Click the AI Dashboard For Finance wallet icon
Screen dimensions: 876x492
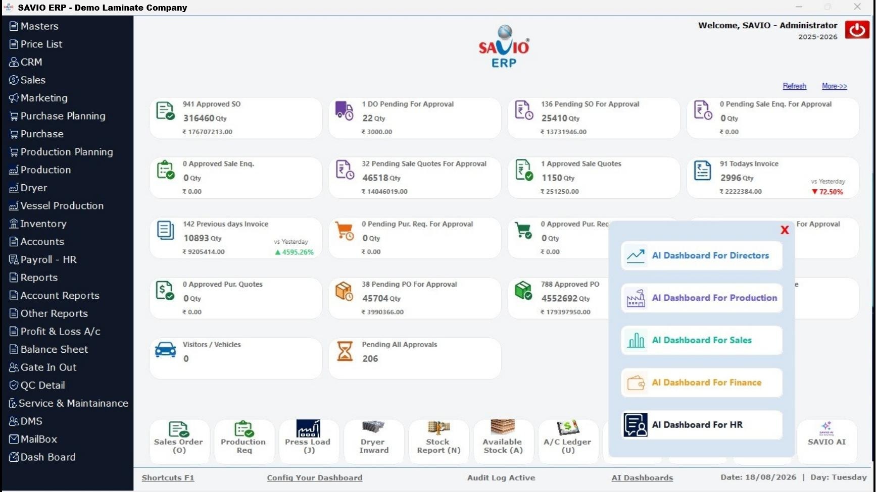click(x=636, y=383)
